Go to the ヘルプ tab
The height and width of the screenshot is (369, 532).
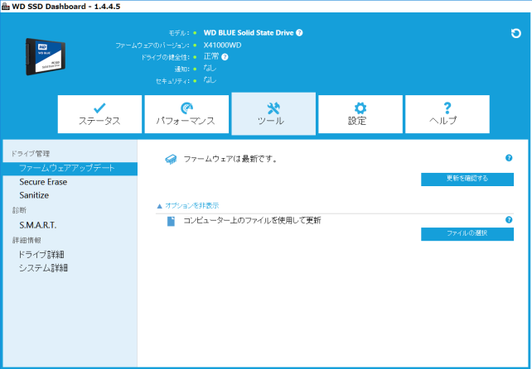point(447,114)
